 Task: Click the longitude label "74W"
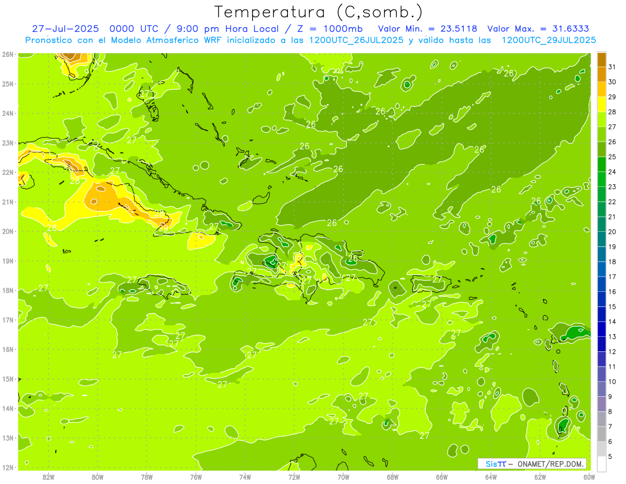[x=245, y=477]
